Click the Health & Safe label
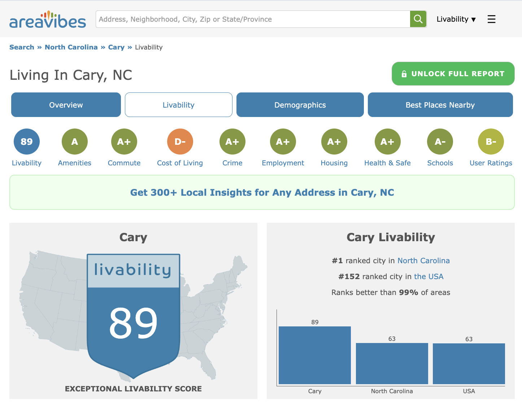 point(388,163)
